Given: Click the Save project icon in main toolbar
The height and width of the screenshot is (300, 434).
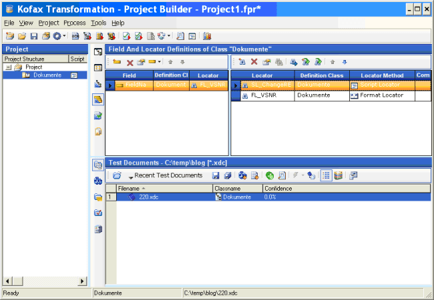Looking at the screenshot, I should pos(33,36).
